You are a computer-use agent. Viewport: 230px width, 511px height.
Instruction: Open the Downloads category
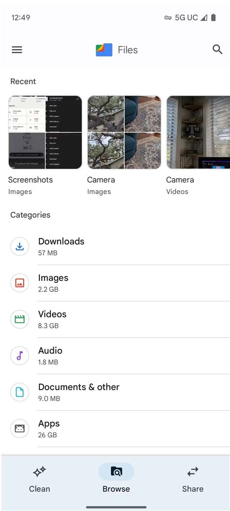tap(115, 247)
